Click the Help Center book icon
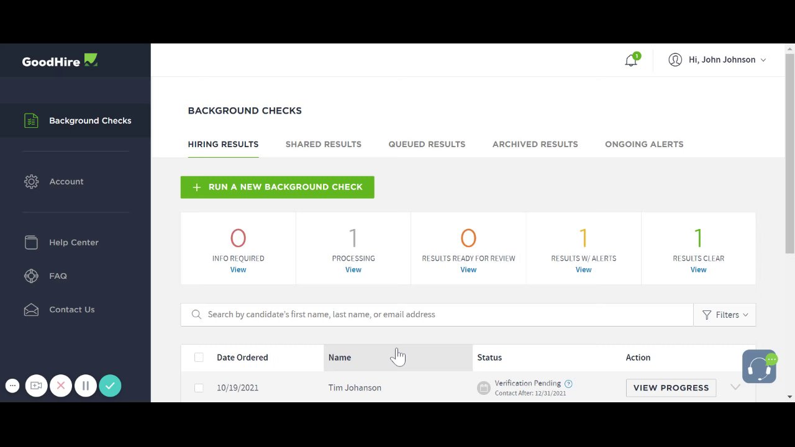 click(31, 242)
